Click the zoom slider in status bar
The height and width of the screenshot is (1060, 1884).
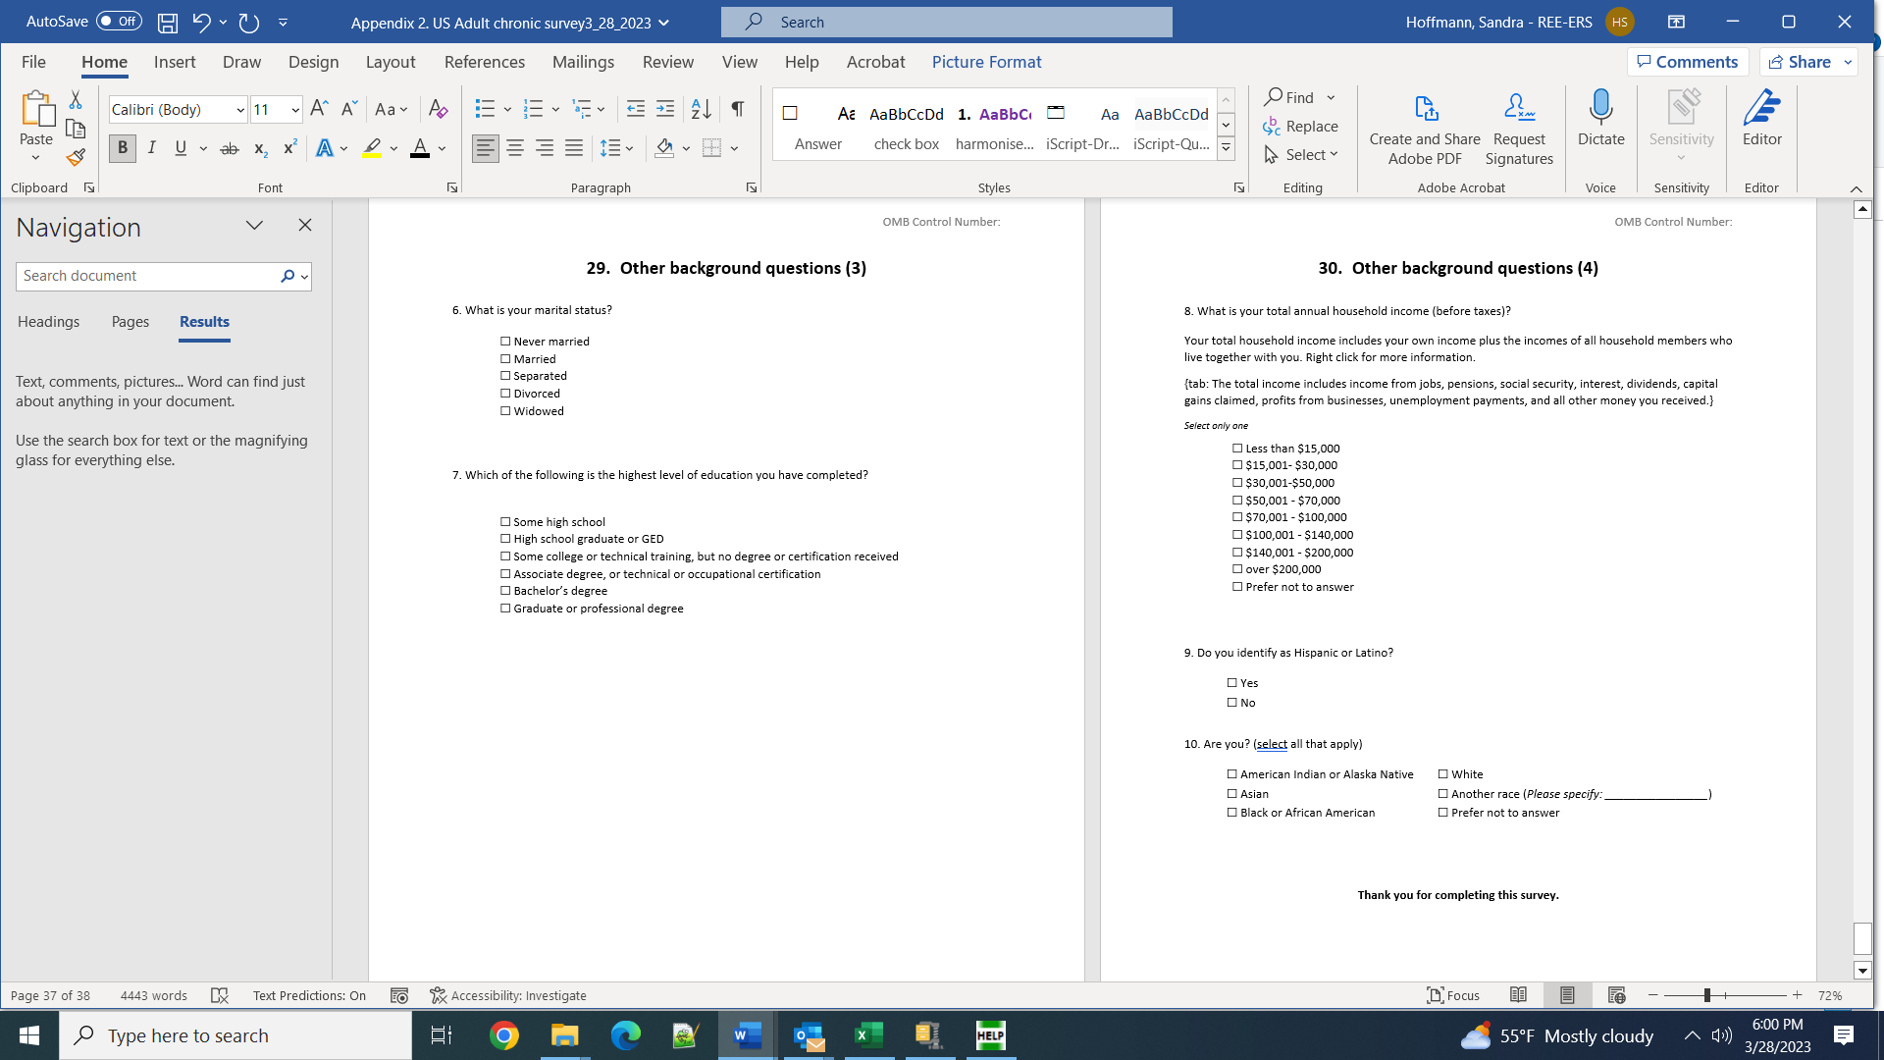coord(1707,995)
